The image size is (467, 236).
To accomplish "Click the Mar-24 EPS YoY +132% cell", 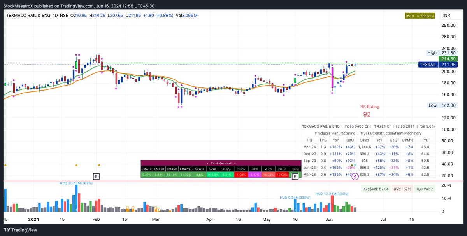I will (335, 147).
